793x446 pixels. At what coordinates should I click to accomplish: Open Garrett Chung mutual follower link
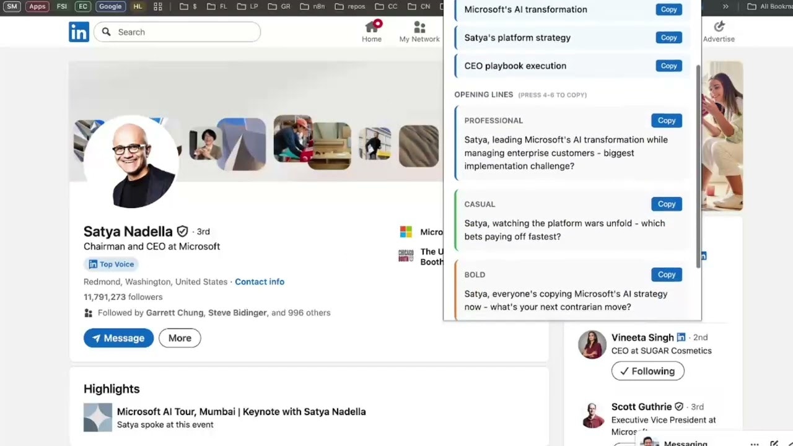(x=175, y=313)
